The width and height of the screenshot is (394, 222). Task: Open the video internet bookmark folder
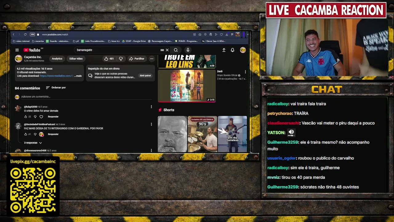(x=21, y=41)
